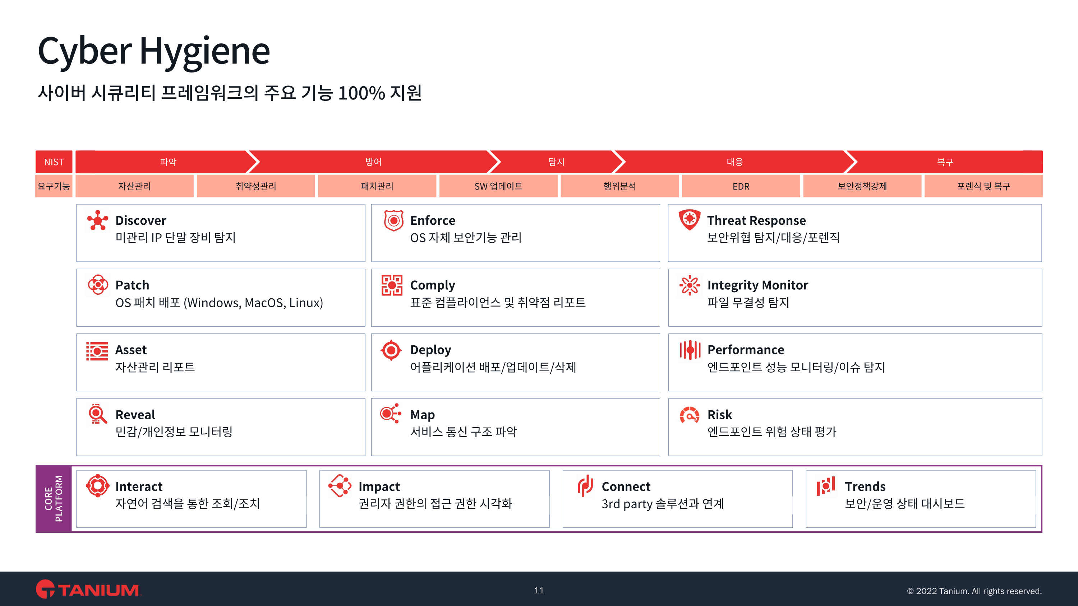
Task: Click the Patch module icon
Action: (98, 285)
